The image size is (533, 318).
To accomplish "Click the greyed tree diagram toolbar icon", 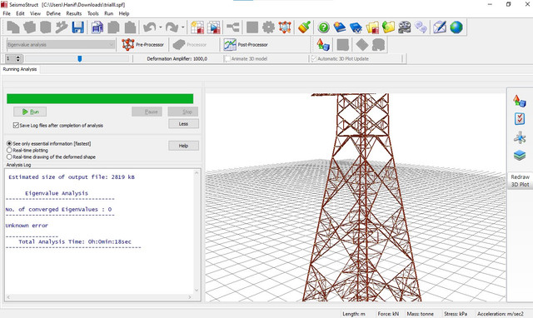I will point(233,27).
